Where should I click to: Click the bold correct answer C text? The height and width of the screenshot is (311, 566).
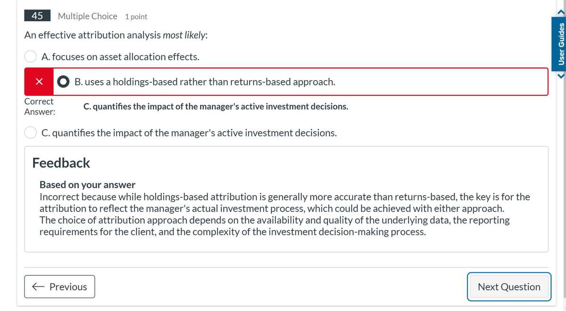tap(216, 107)
